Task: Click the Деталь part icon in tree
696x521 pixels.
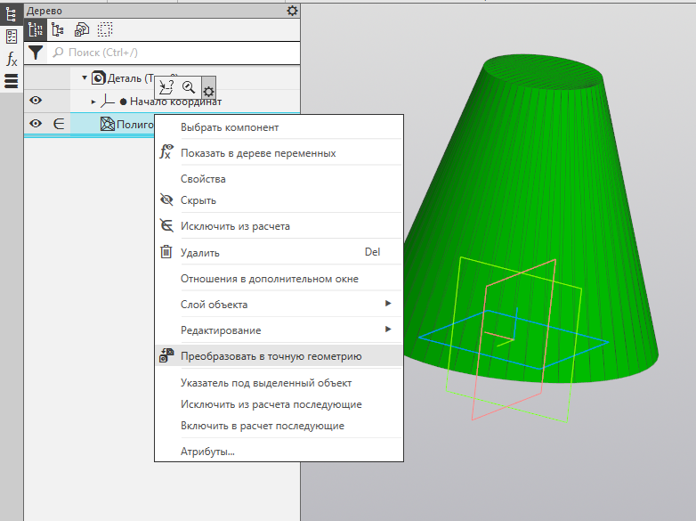Action: [98, 77]
